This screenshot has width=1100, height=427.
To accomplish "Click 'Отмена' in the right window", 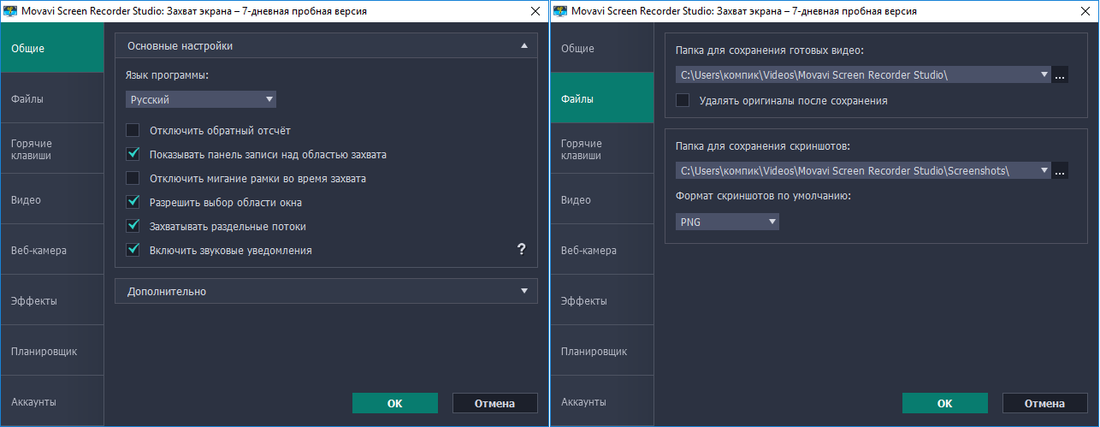I will pyautogui.click(x=1045, y=403).
